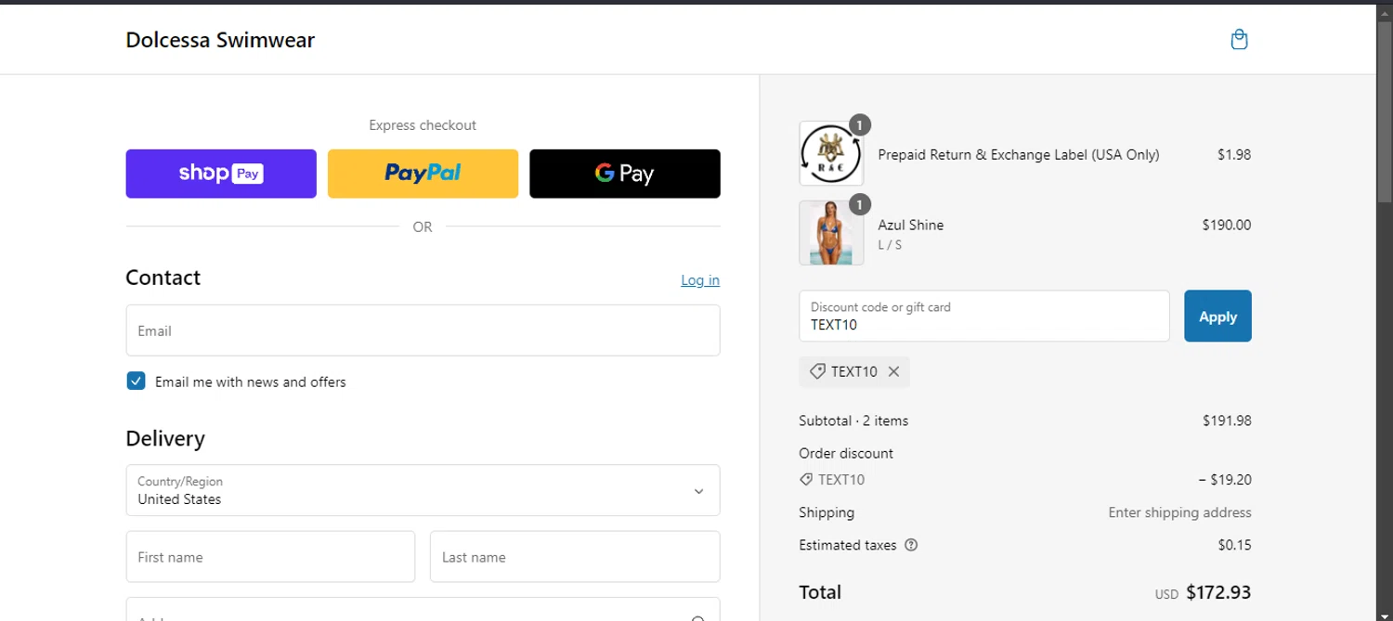Remove TEXT10 discount with the X icon
The image size is (1393, 621).
893,371
